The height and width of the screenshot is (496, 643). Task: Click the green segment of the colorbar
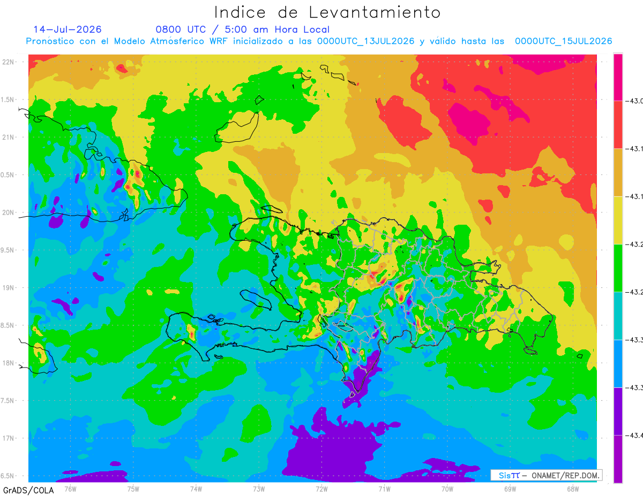pyautogui.click(x=618, y=268)
